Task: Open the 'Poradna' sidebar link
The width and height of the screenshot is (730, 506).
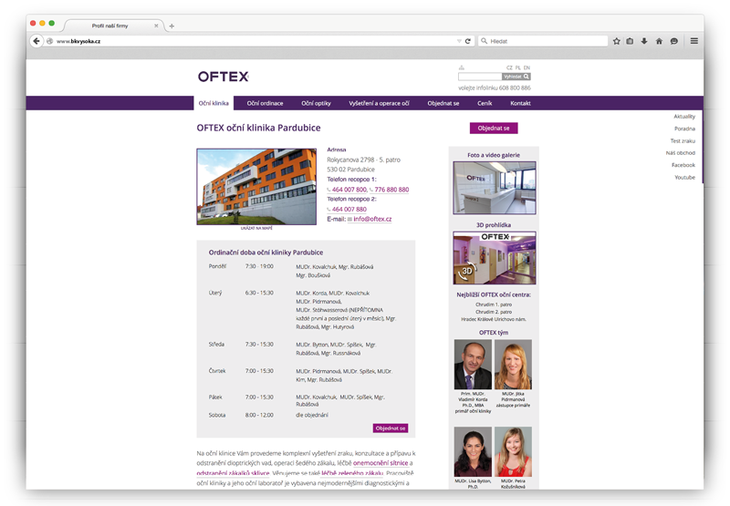Action: [x=684, y=129]
